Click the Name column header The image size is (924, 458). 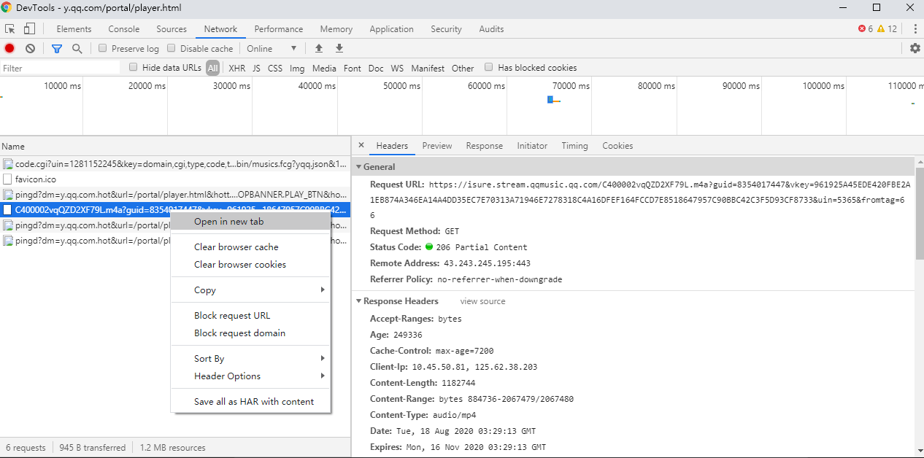175,147
